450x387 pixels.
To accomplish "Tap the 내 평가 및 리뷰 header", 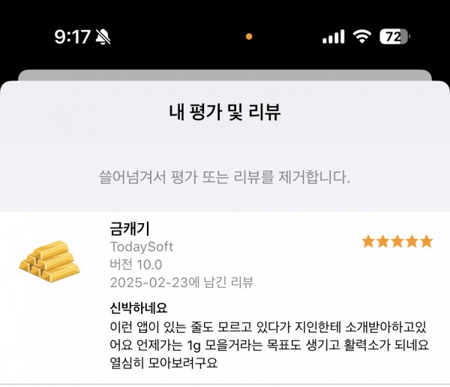I will tap(225, 112).
